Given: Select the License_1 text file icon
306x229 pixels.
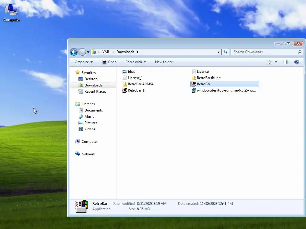Looking at the screenshot, I should click(x=125, y=78).
